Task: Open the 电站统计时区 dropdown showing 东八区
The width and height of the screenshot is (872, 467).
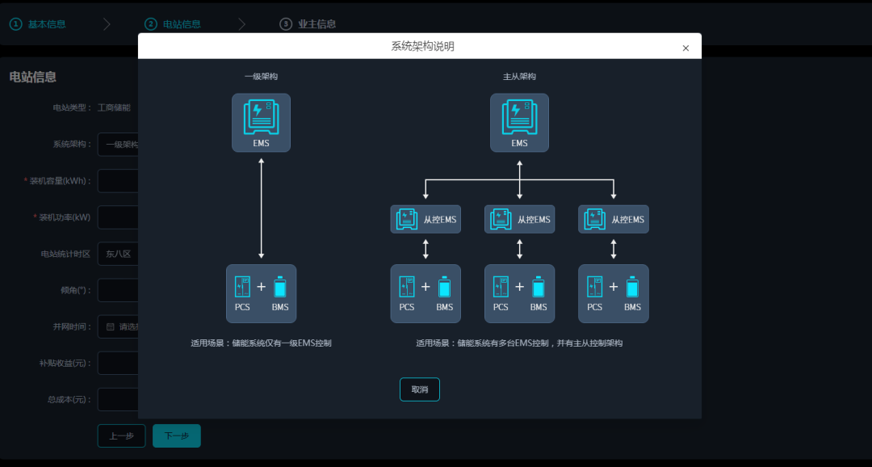Action: [118, 254]
